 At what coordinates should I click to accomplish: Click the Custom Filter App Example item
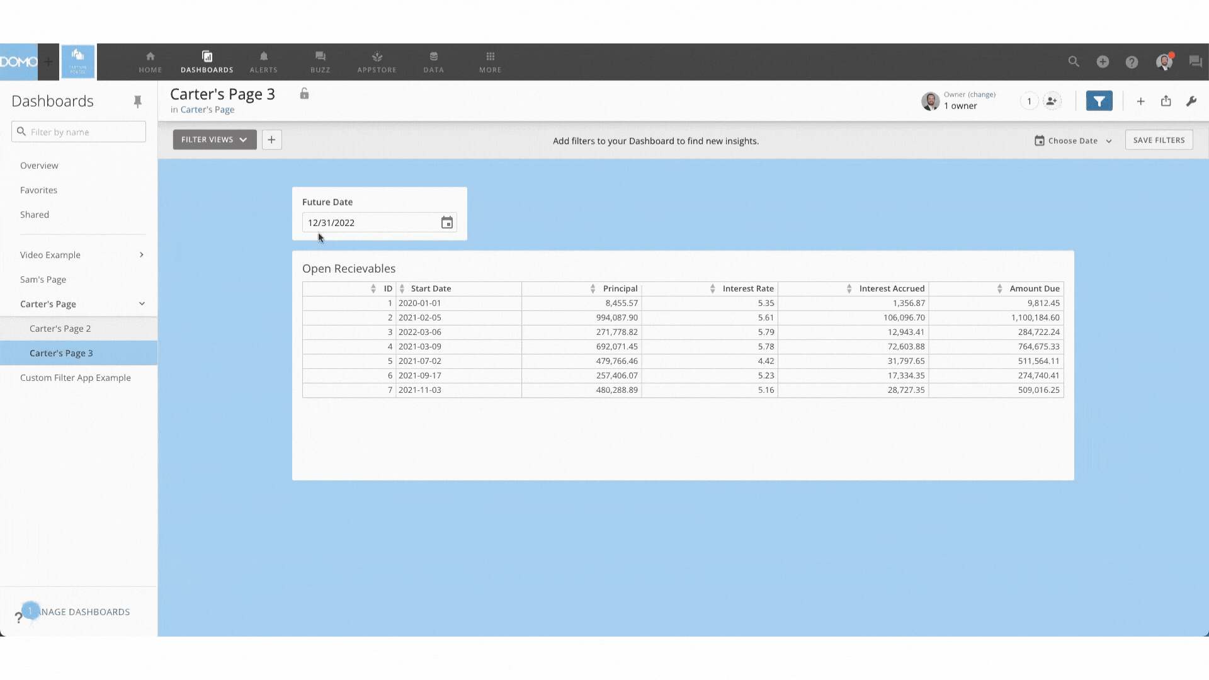(76, 378)
